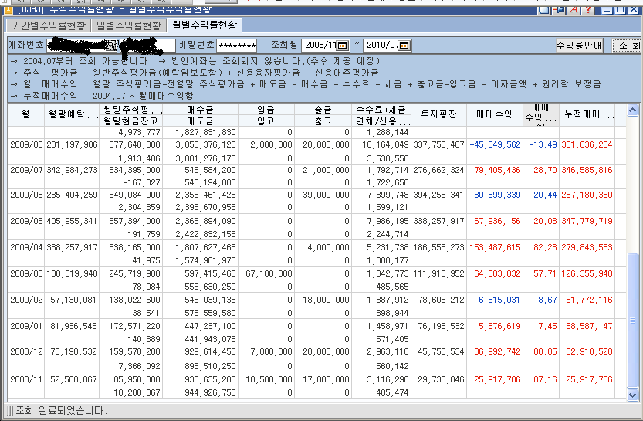The width and height of the screenshot is (643, 421).
Task: Click the cascade windows icon in title bar
Action: click(543, 9)
